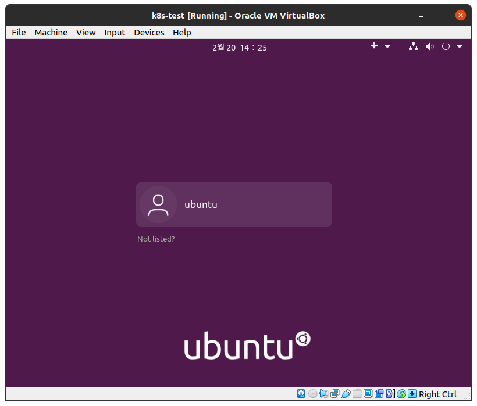
Task: Maximize the VirtualBox window
Action: pos(441,15)
